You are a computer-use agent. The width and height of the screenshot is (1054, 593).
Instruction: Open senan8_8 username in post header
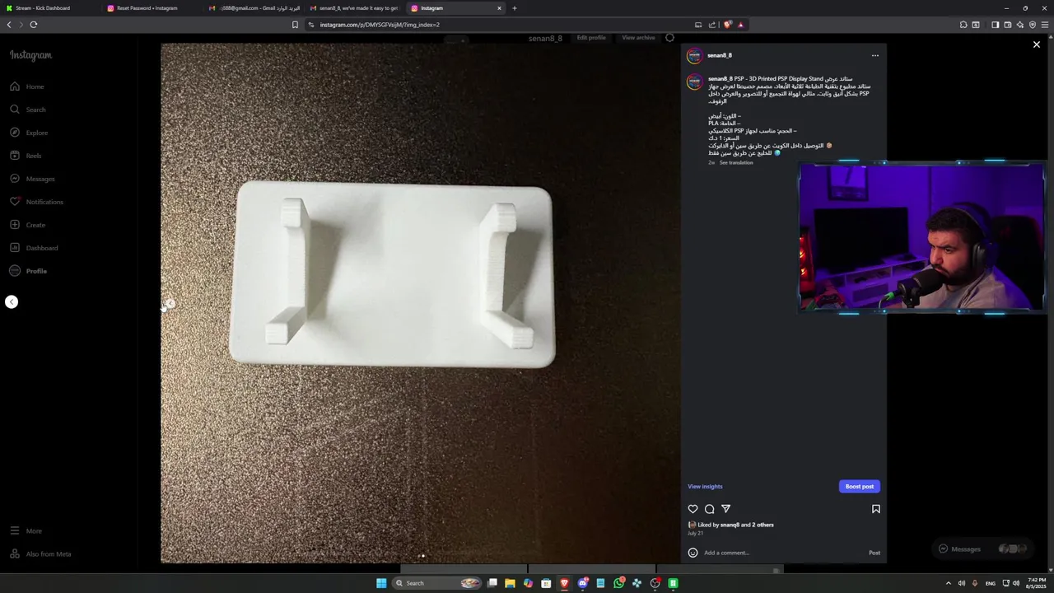720,55
